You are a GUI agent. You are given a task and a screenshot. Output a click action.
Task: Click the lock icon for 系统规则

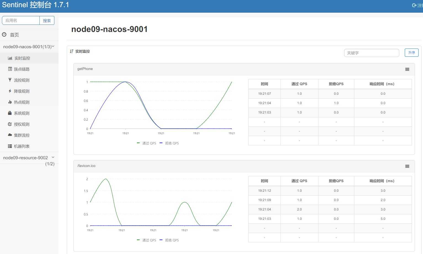[10, 113]
